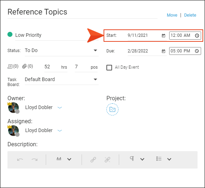Screen dimensions: 205x188
Task: Expand the Task Board Default Board dropdown
Action: click(95, 79)
